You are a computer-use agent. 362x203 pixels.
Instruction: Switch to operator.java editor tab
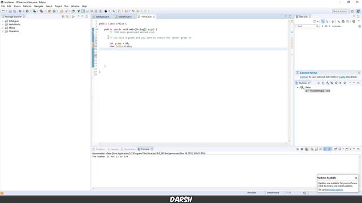pos(124,17)
